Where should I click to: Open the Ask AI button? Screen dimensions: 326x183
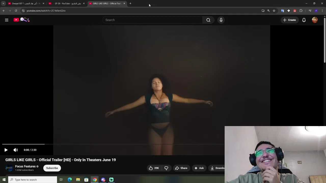point(199,168)
